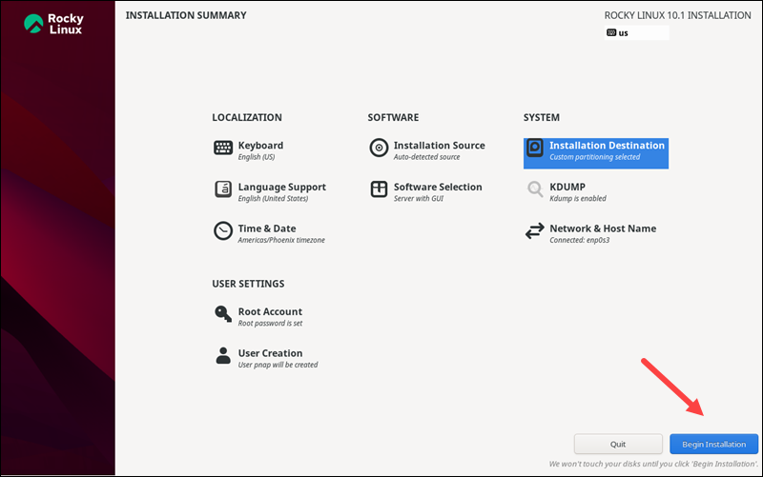This screenshot has width=763, height=477.
Task: Click 'English (United States)' language text
Action: [273, 198]
